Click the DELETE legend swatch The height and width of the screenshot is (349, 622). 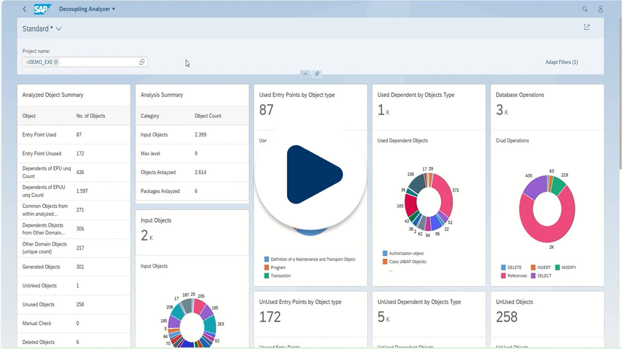click(x=504, y=267)
